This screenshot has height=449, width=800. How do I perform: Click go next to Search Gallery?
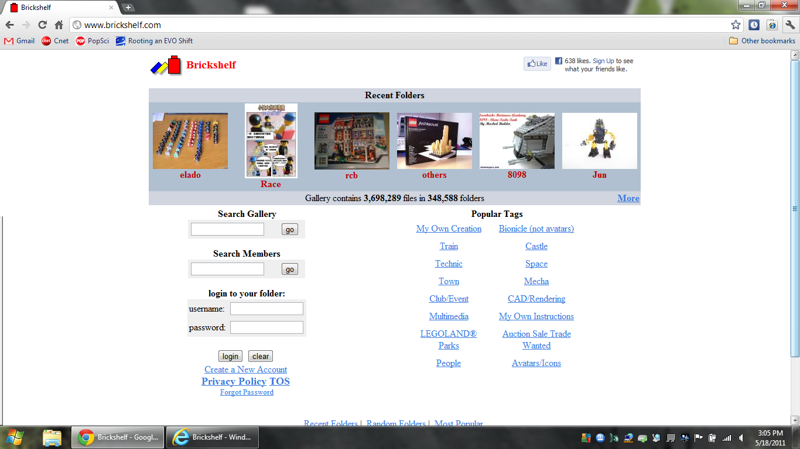[x=290, y=230]
